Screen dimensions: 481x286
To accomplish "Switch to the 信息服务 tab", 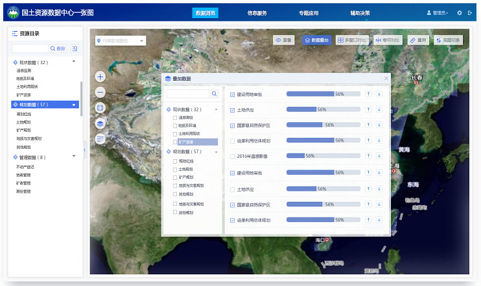I will point(257,13).
